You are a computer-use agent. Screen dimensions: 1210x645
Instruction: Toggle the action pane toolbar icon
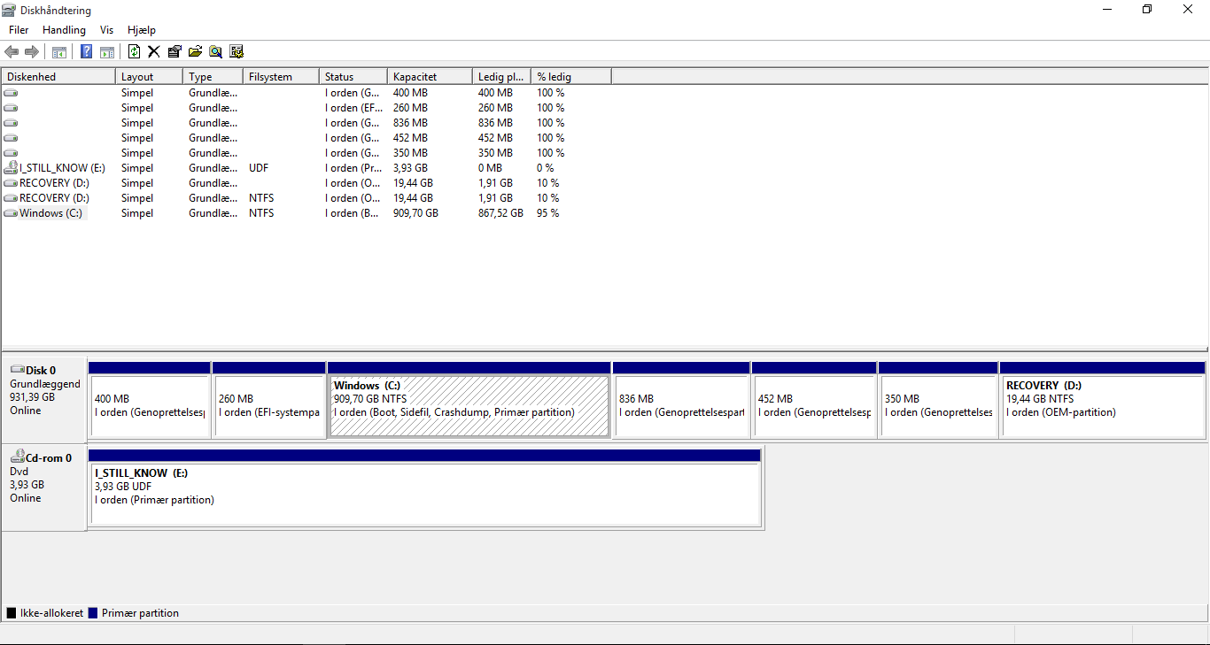point(107,52)
